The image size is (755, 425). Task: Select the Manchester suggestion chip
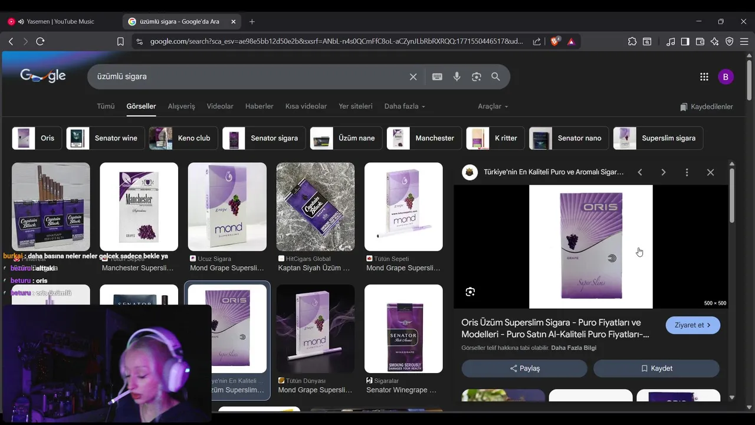coord(424,138)
